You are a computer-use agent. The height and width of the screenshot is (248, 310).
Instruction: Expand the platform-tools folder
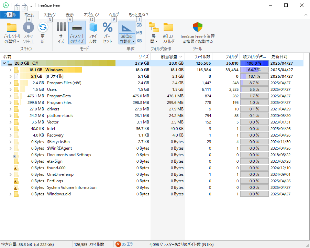pos(10,116)
